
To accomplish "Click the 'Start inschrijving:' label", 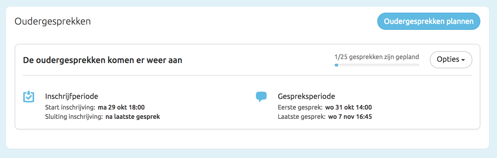I will pos(70,107).
